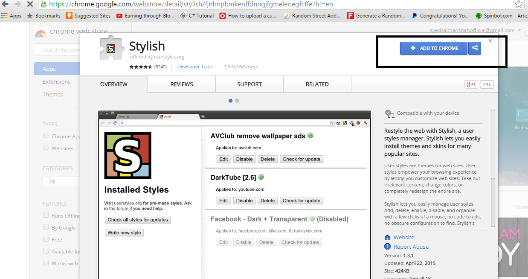
Task: Click the Stylish puzzle piece logo
Action: (112, 47)
